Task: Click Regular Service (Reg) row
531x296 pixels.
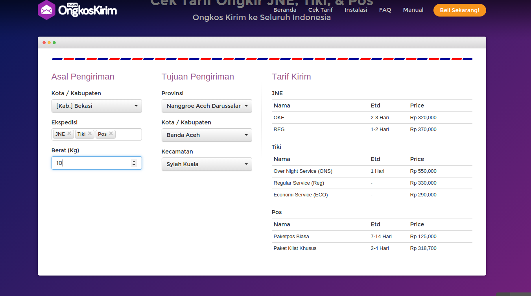Action: pyautogui.click(x=372, y=183)
